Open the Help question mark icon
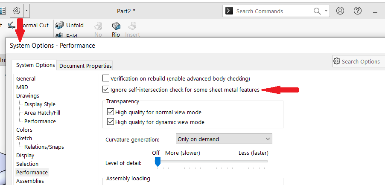This screenshot has height=185, width=385. pos(358,11)
